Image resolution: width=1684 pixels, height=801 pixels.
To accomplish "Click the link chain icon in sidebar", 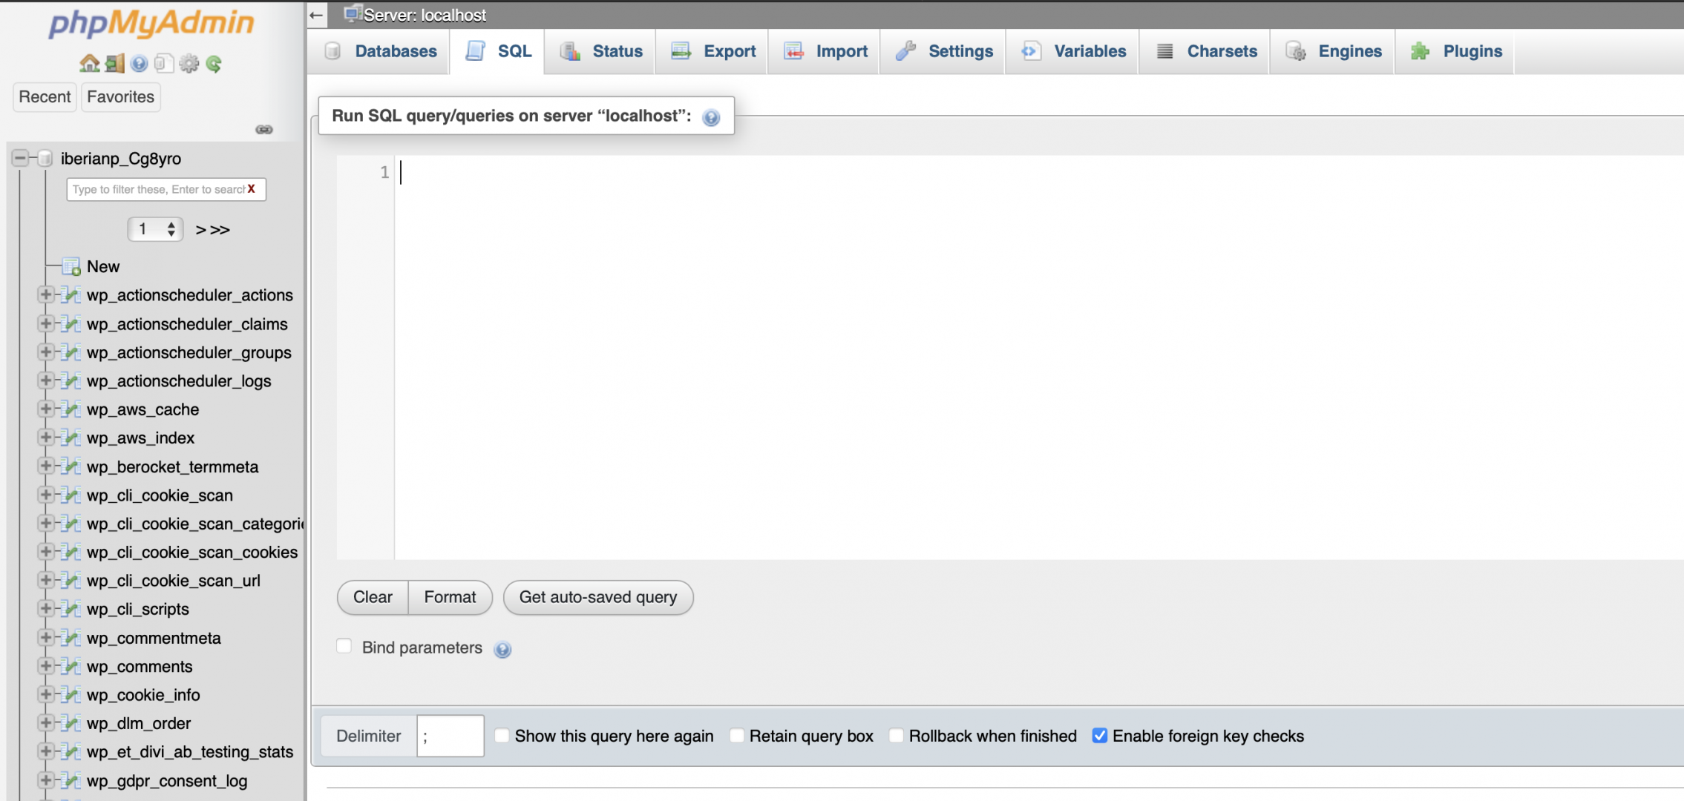I will [x=264, y=130].
